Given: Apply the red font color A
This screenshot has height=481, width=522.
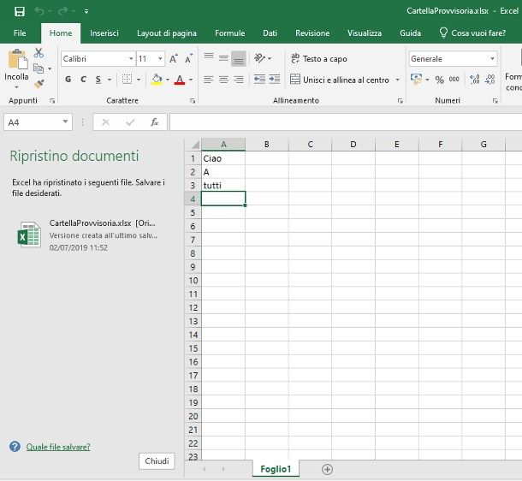Looking at the screenshot, I should coord(180,80).
